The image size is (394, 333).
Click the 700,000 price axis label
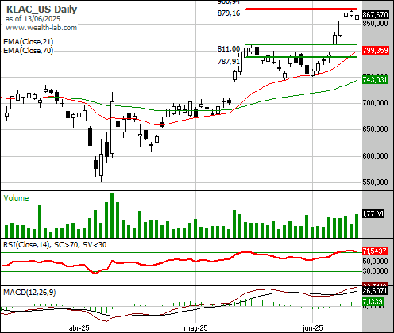coord(376,102)
